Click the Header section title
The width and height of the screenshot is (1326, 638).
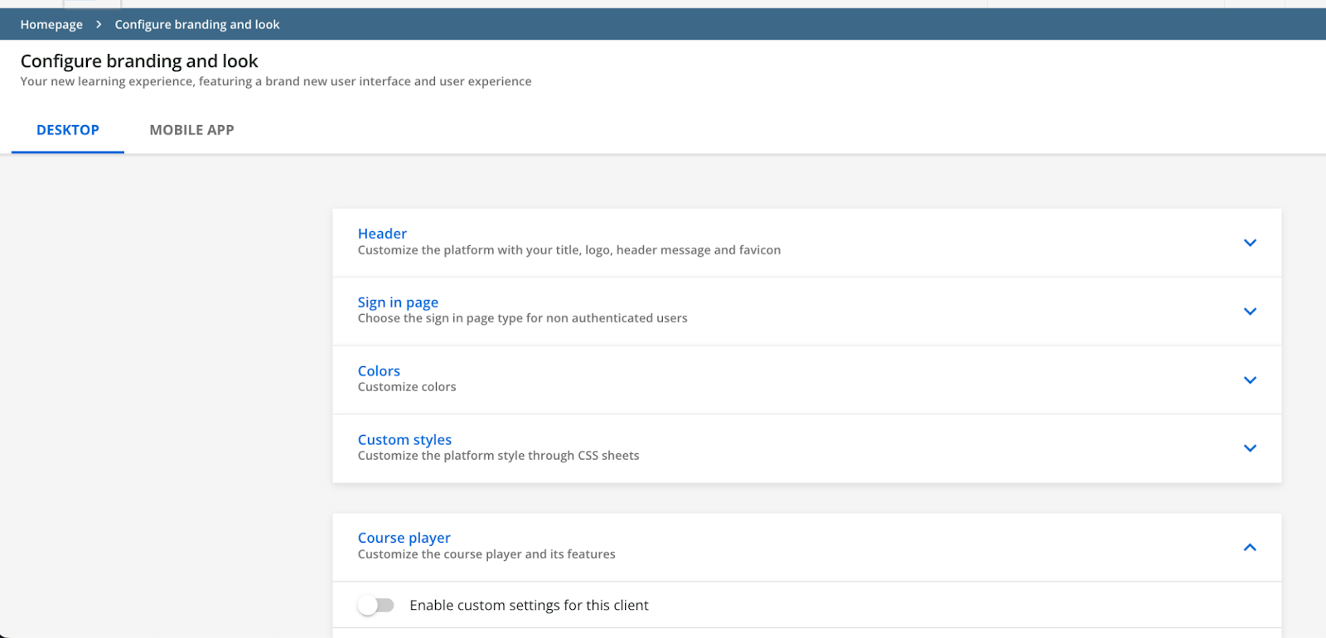point(382,234)
